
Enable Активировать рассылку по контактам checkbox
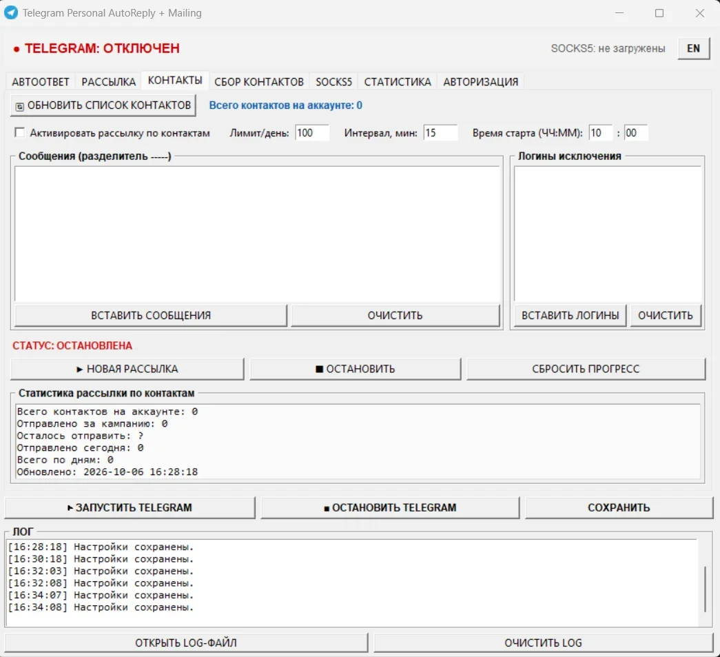[19, 133]
